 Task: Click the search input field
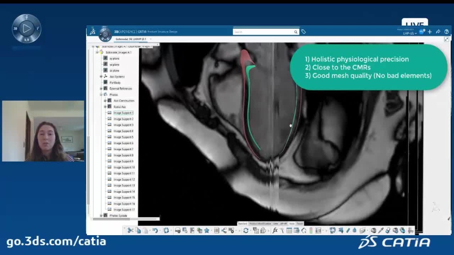click(x=263, y=32)
